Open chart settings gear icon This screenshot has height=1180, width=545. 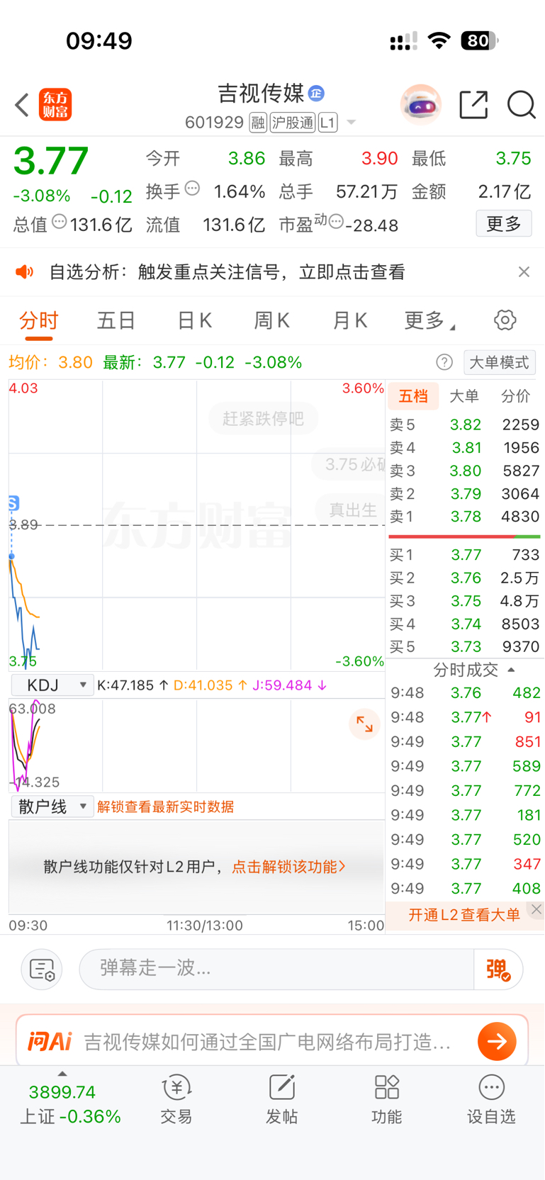[x=505, y=320]
